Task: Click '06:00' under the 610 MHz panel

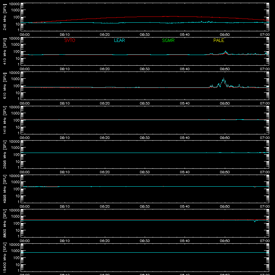Action: click(25, 103)
